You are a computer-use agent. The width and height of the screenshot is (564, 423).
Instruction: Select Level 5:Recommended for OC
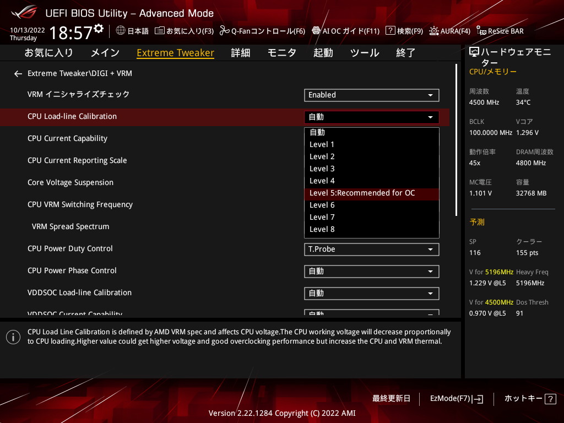tap(372, 193)
